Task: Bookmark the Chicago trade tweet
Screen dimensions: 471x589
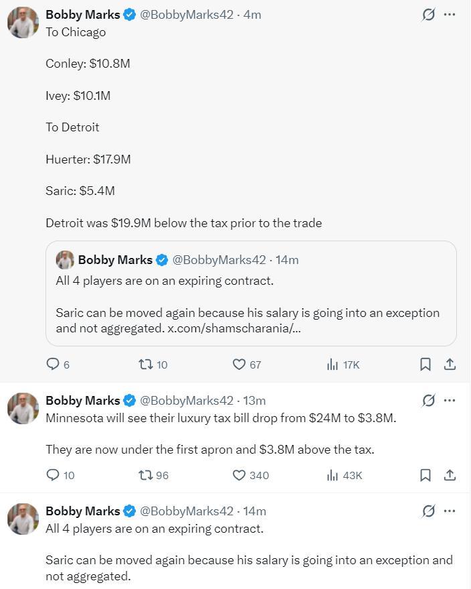Action: (425, 365)
